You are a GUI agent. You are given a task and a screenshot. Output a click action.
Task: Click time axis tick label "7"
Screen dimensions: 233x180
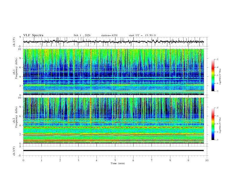tap(152, 160)
